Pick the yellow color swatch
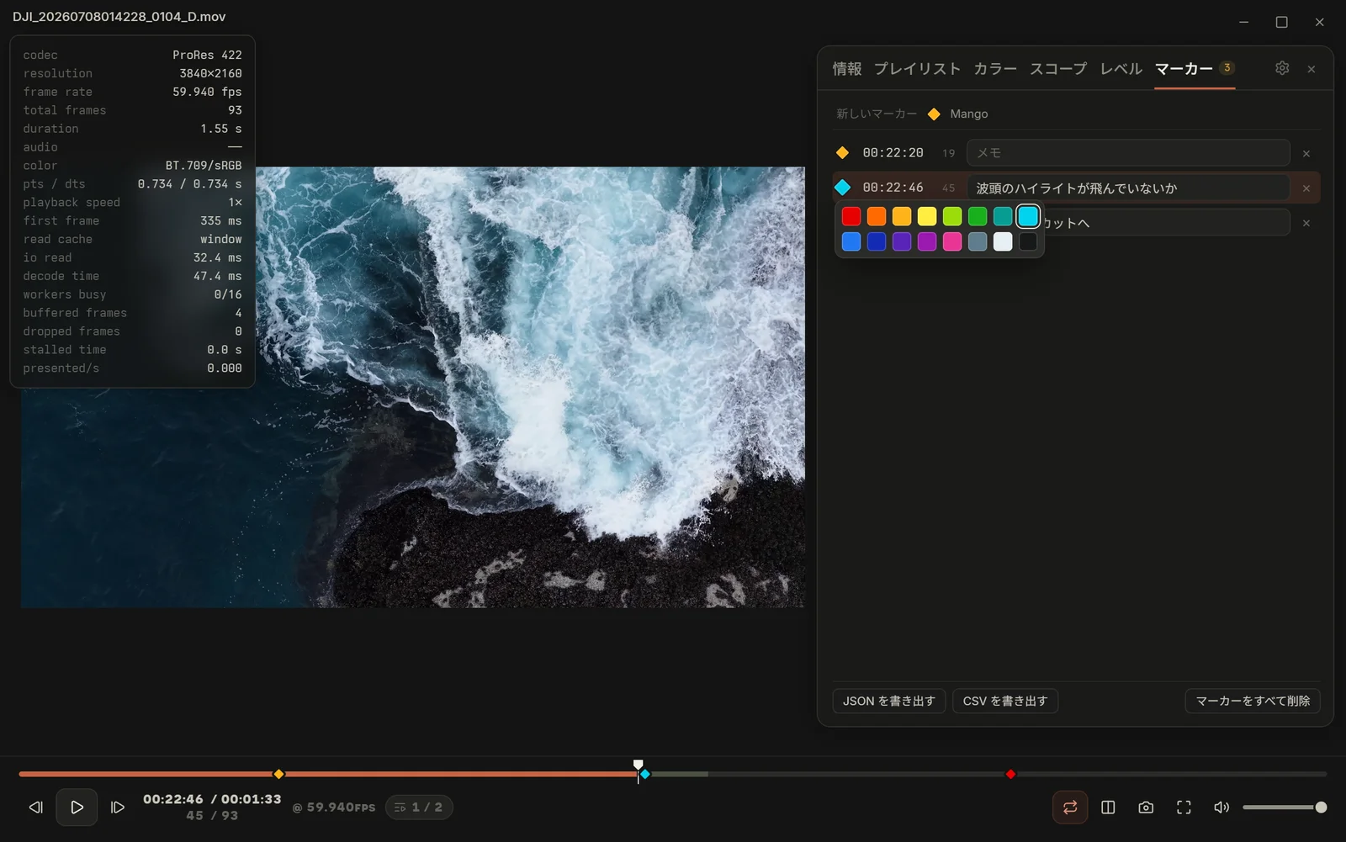The width and height of the screenshot is (1346, 842). tap(927, 216)
